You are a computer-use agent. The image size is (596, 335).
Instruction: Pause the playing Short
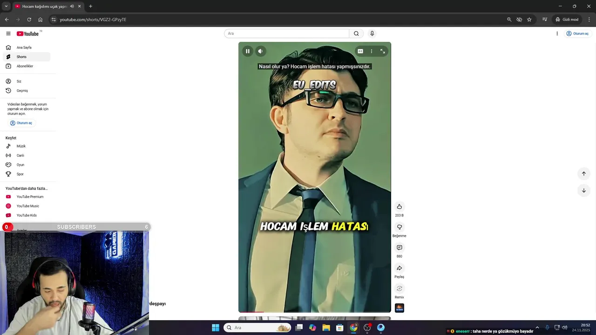(x=248, y=51)
